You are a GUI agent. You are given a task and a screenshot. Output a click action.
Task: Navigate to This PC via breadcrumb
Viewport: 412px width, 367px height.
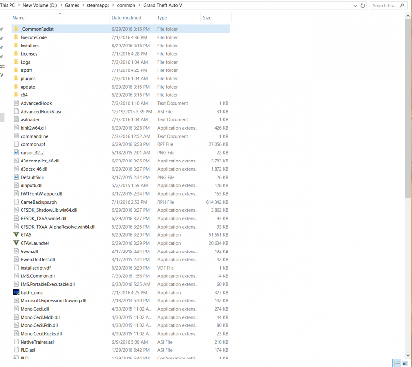[8, 5]
